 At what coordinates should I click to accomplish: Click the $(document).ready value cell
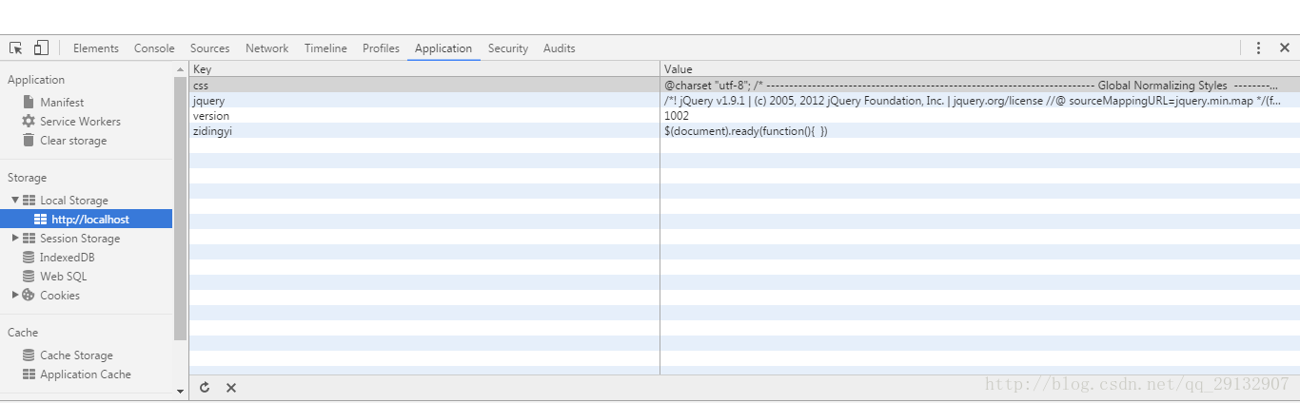click(980, 130)
